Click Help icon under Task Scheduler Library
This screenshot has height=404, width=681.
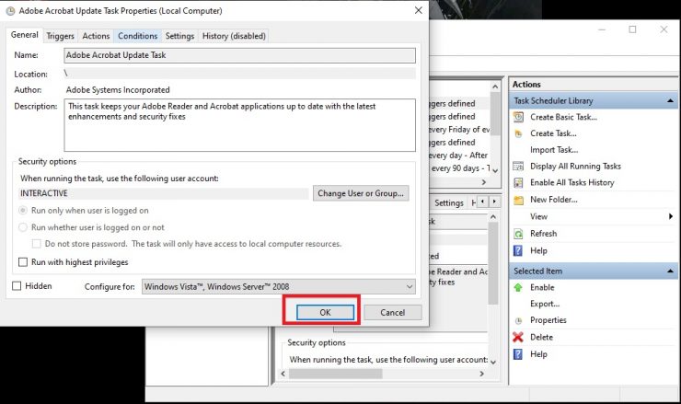(518, 250)
